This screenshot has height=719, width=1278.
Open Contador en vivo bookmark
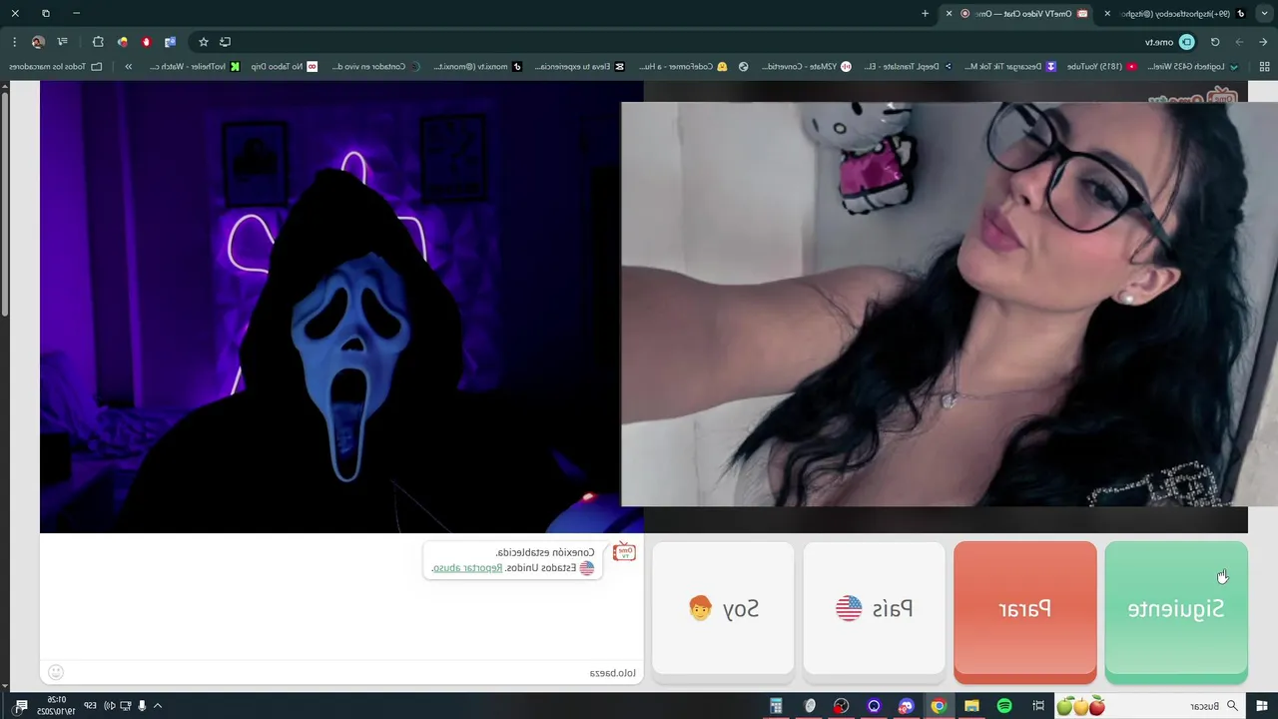[376, 67]
